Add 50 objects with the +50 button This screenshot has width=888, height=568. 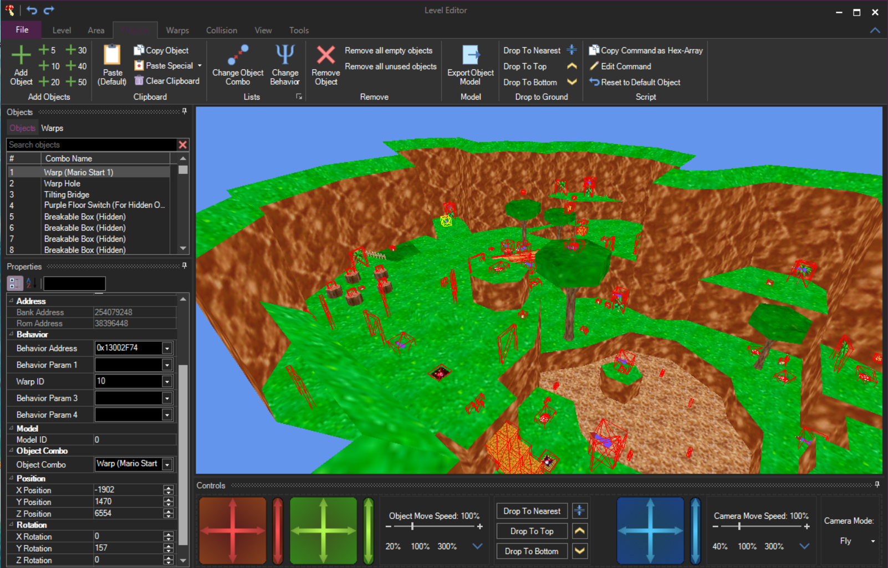76,82
